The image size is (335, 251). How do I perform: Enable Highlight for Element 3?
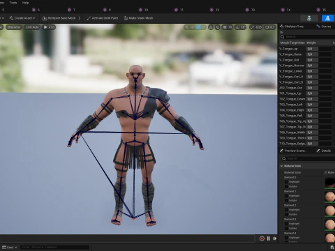pyautogui.click(x=287, y=224)
